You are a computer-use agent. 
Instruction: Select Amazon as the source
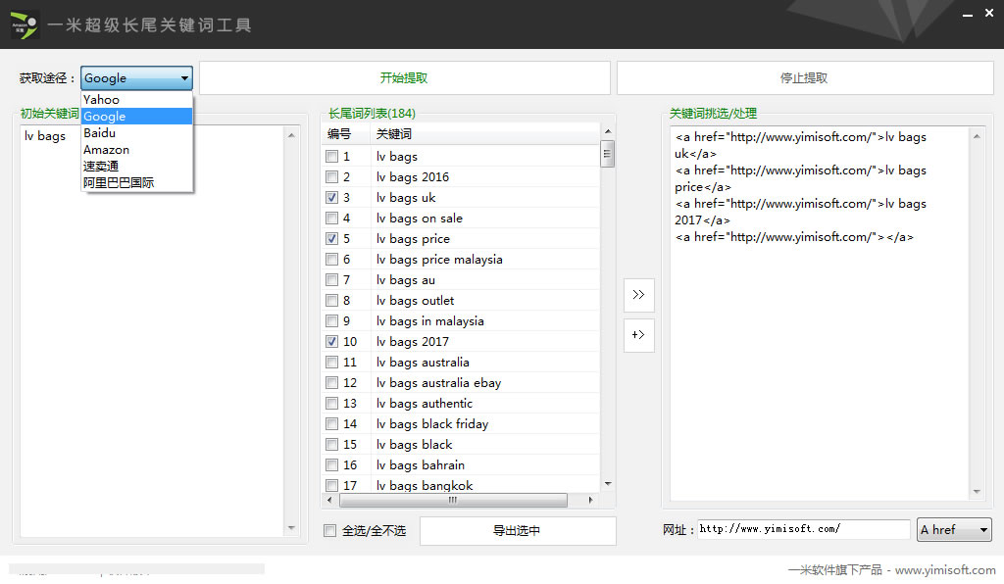pos(136,149)
